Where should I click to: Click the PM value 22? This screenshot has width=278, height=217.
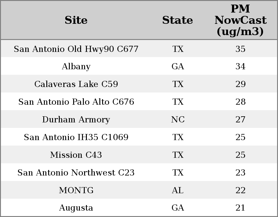coord(240,190)
